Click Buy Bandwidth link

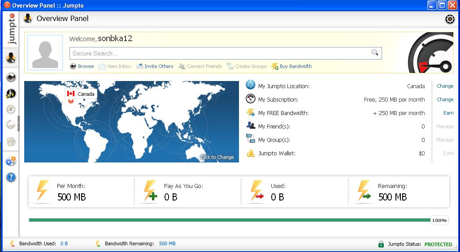pos(296,66)
